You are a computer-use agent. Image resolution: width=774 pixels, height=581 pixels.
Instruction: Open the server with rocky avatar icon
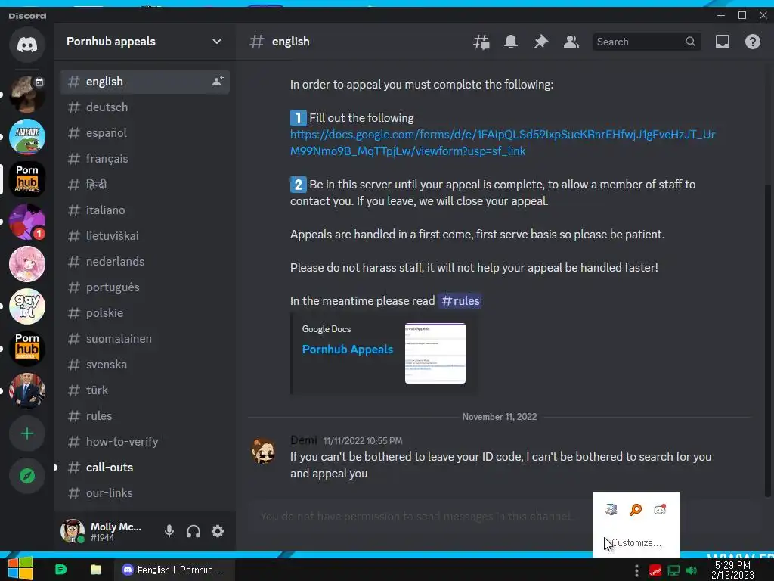[x=27, y=95]
